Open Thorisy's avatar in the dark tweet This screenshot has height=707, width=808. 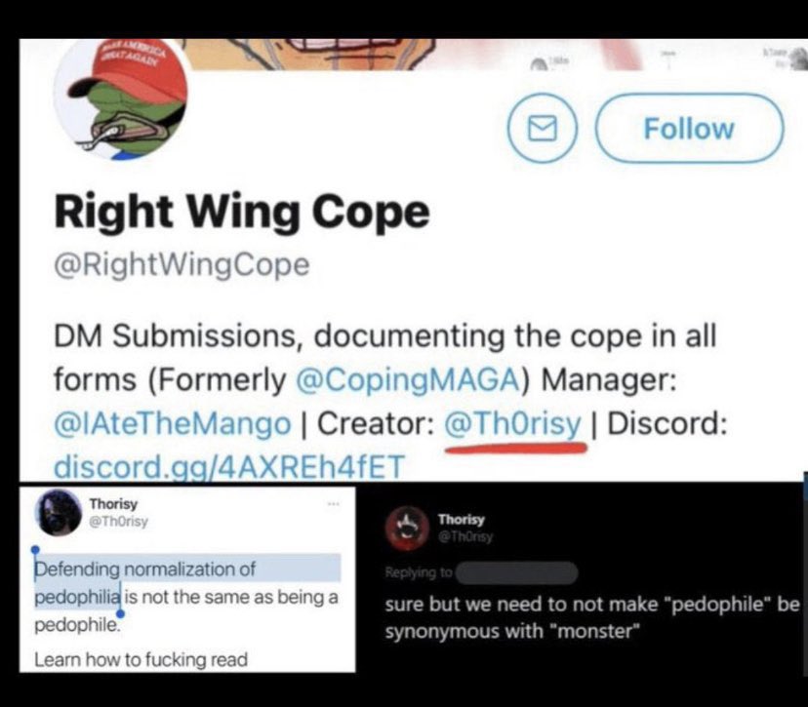[x=407, y=529]
